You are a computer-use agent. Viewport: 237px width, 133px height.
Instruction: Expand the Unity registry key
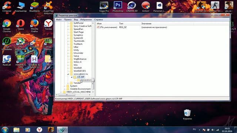pos(68,50)
